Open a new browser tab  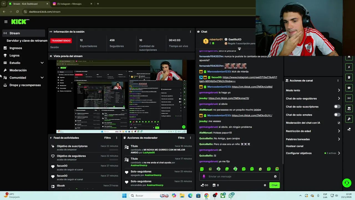click(98, 4)
